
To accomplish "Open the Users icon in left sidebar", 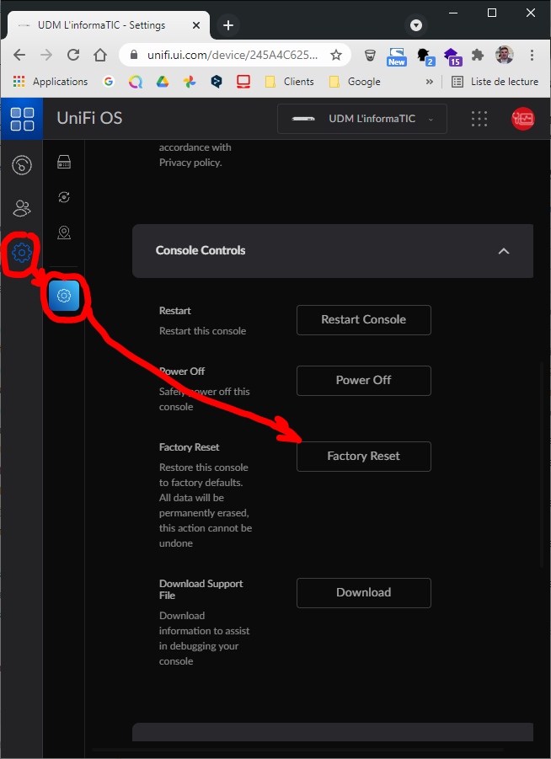I will tap(22, 207).
